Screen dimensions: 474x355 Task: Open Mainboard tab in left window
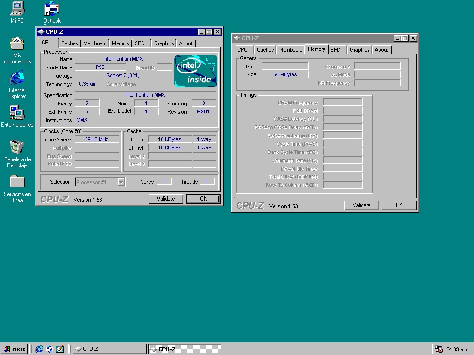tap(95, 43)
